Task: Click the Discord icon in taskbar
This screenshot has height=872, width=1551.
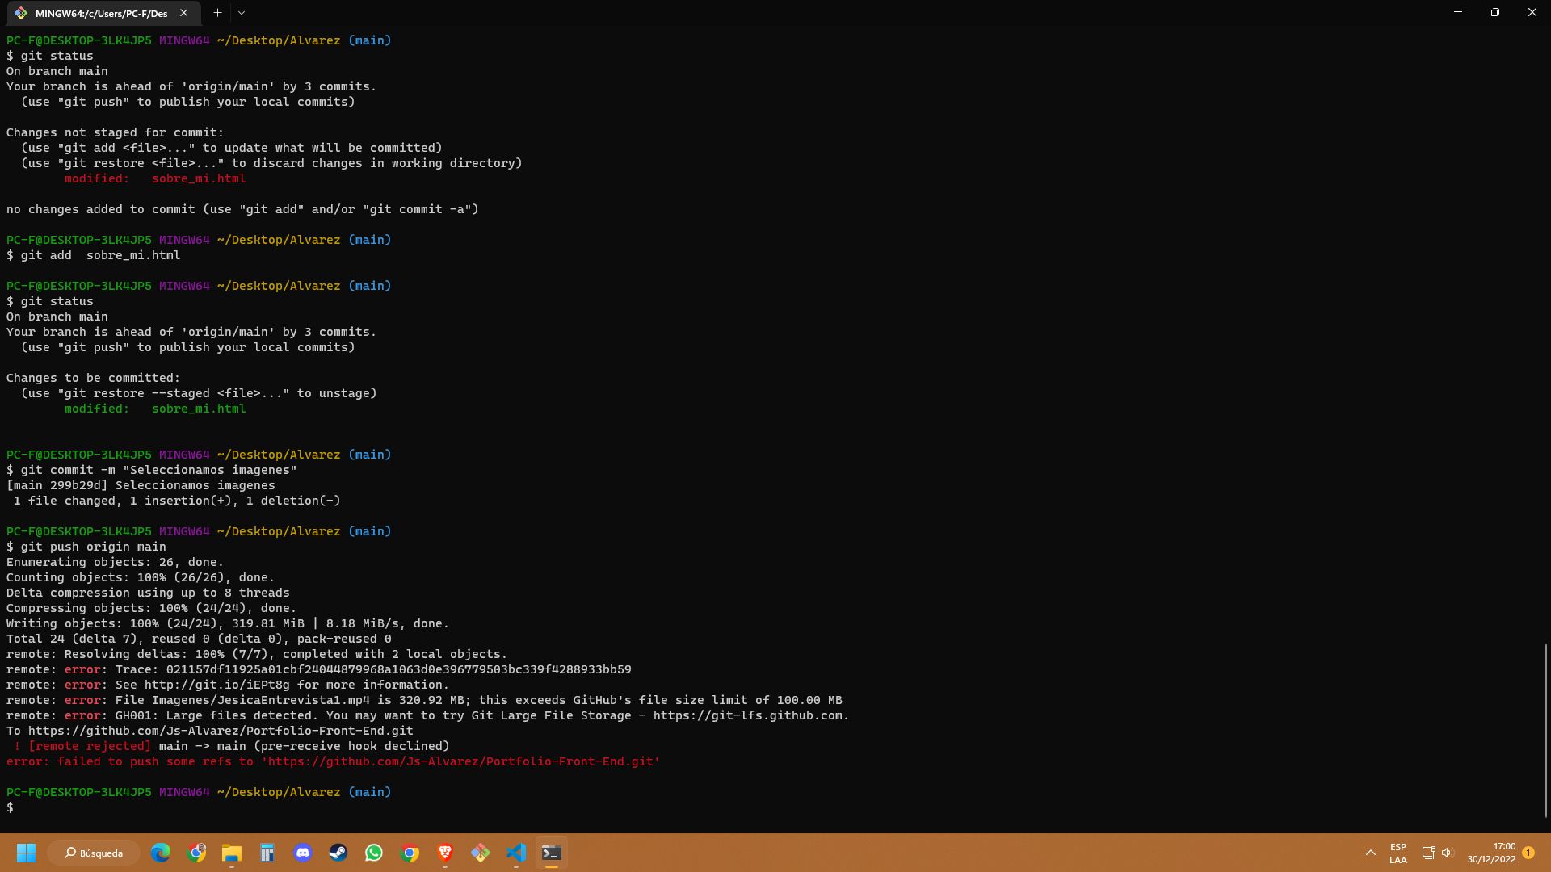Action: (x=303, y=853)
